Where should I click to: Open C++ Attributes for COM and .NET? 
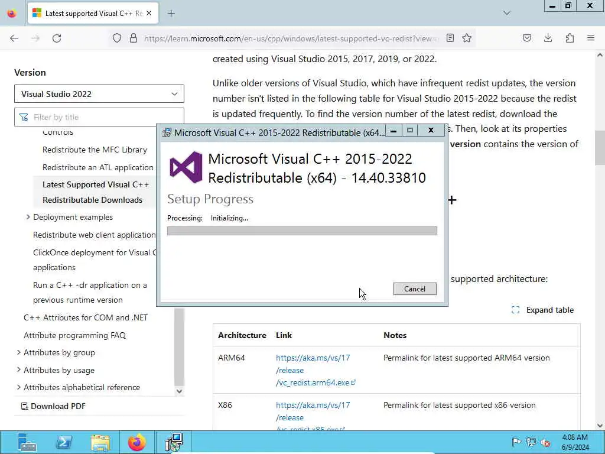(x=86, y=317)
